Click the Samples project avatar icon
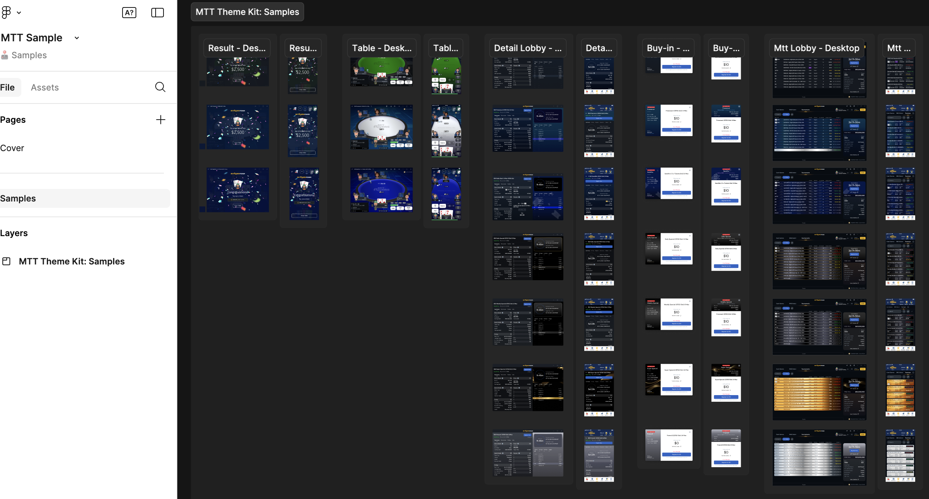 point(5,55)
